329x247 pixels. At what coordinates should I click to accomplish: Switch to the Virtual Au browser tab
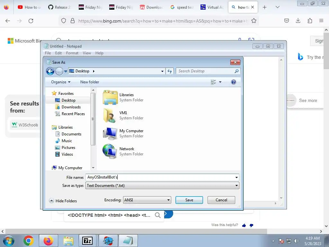coord(212,7)
